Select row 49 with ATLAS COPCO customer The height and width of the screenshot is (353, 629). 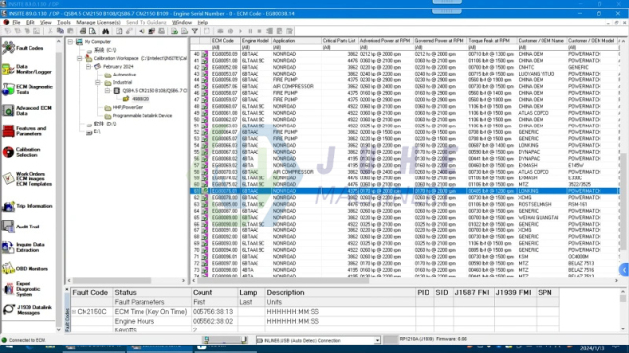click(404, 113)
